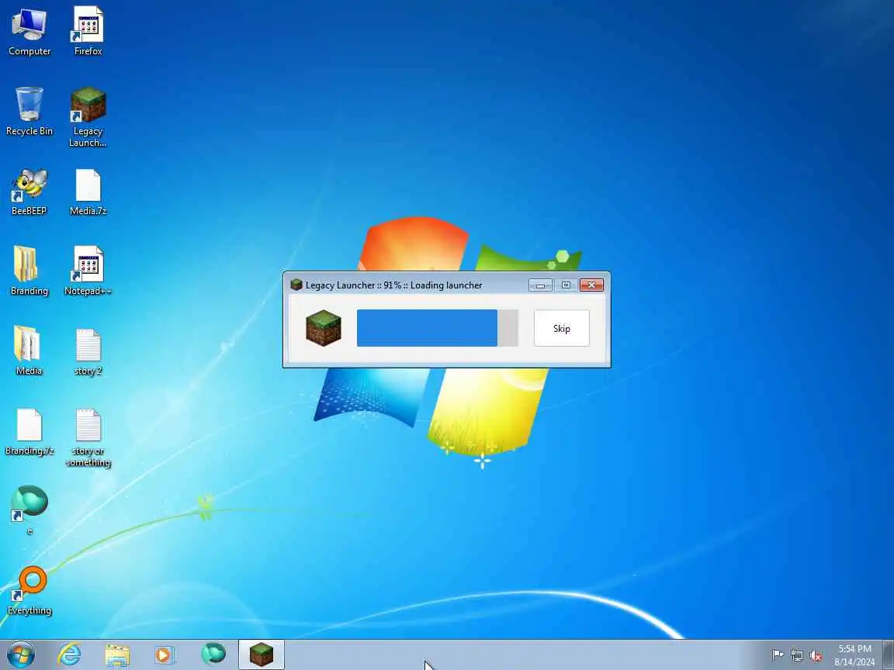Launch Internet Explorer from taskbar

[70, 654]
